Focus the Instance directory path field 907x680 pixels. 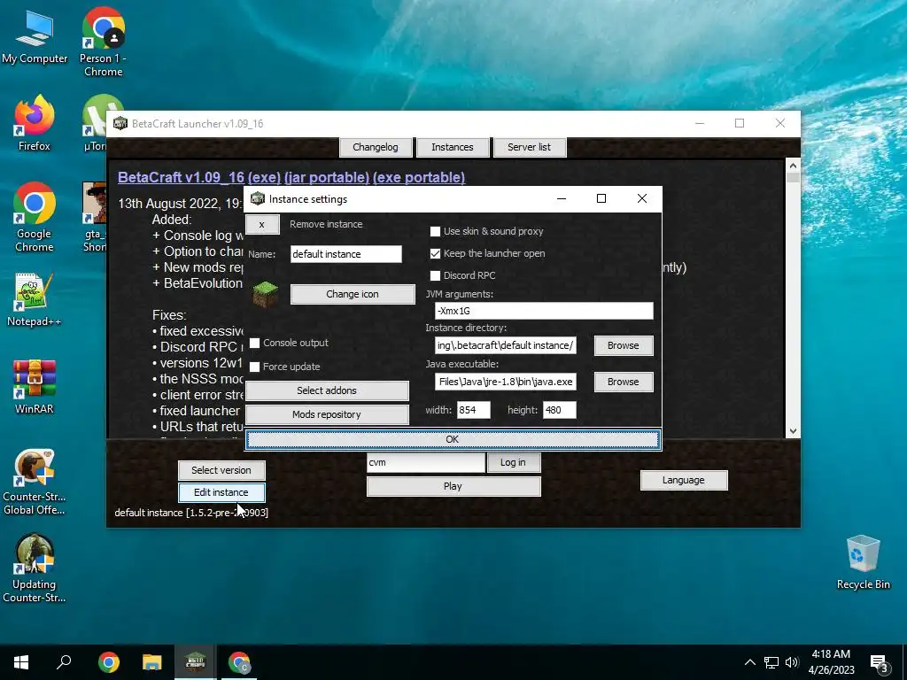pos(505,345)
